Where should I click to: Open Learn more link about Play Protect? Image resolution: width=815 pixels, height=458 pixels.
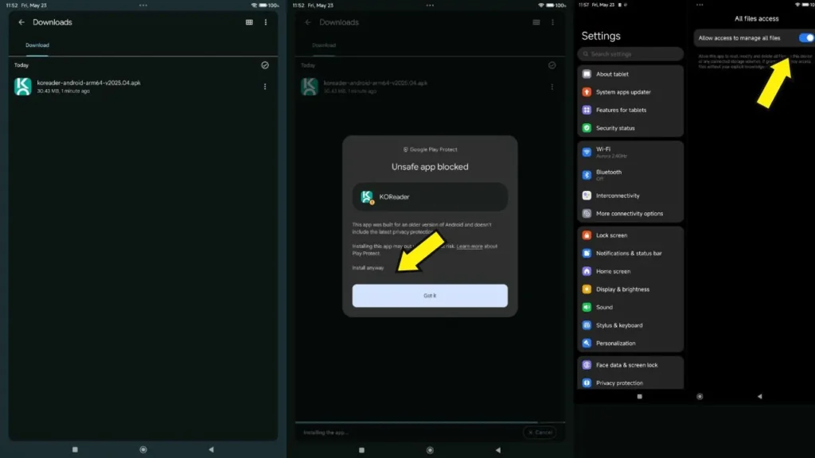[470, 246]
